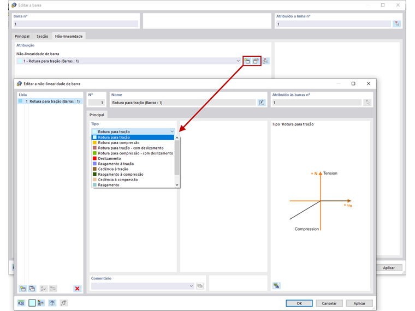The image size is (415, 311).
Task: Click the invert selection icon below Lista
Action: pos(52,289)
